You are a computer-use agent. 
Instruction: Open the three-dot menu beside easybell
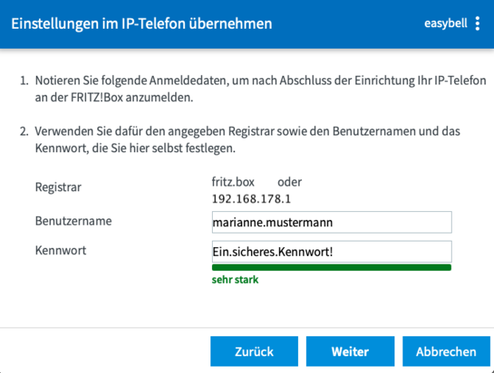pyautogui.click(x=477, y=24)
